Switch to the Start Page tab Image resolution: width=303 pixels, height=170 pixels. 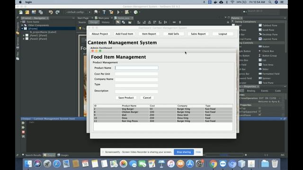coord(83,18)
